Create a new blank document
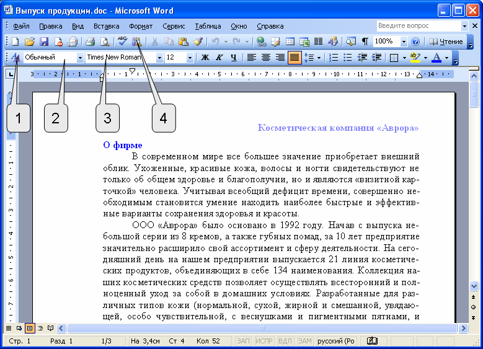The width and height of the screenshot is (483, 349). coord(15,42)
